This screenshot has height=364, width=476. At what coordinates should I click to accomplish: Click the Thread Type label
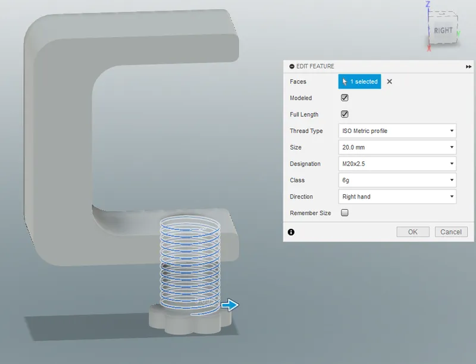tap(306, 131)
